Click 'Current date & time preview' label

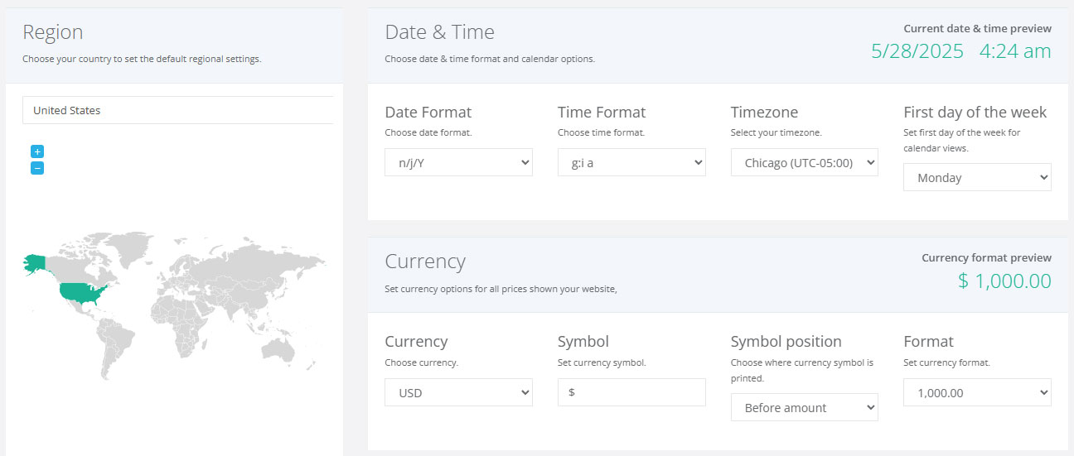coord(977,28)
